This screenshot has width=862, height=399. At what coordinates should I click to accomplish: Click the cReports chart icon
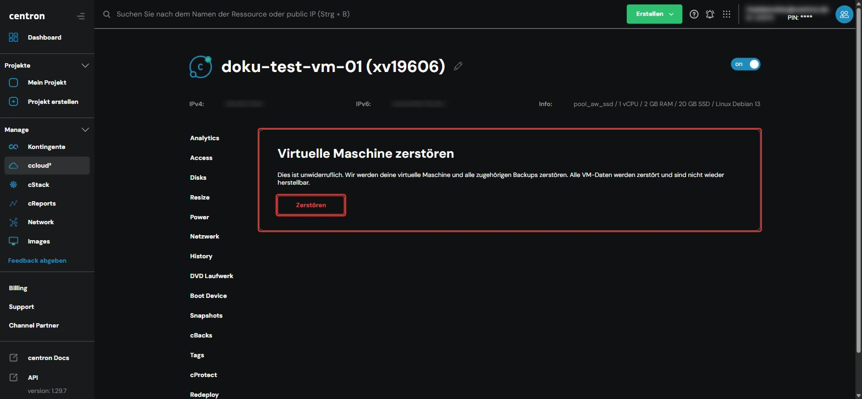[x=14, y=203]
